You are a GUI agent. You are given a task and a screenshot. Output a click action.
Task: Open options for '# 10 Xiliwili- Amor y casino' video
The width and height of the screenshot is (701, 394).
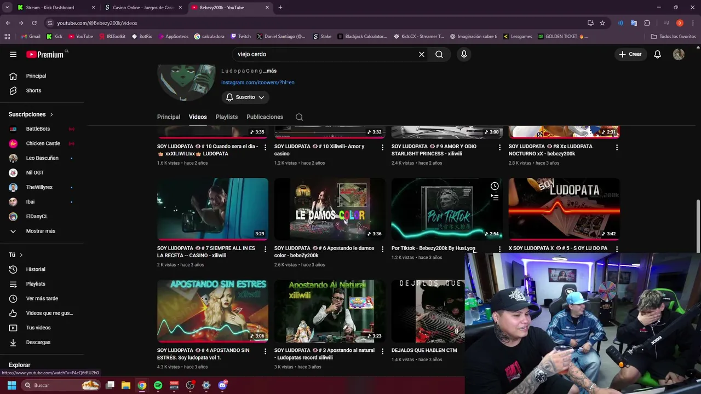383,147
